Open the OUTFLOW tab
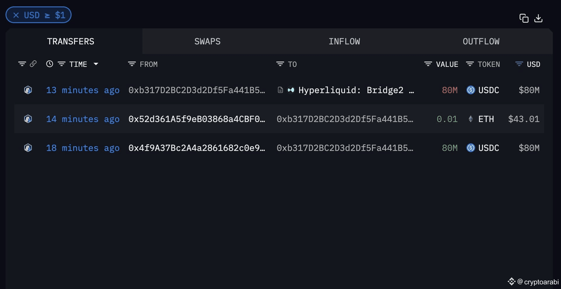Viewport: 561px width, 289px height. (x=481, y=41)
